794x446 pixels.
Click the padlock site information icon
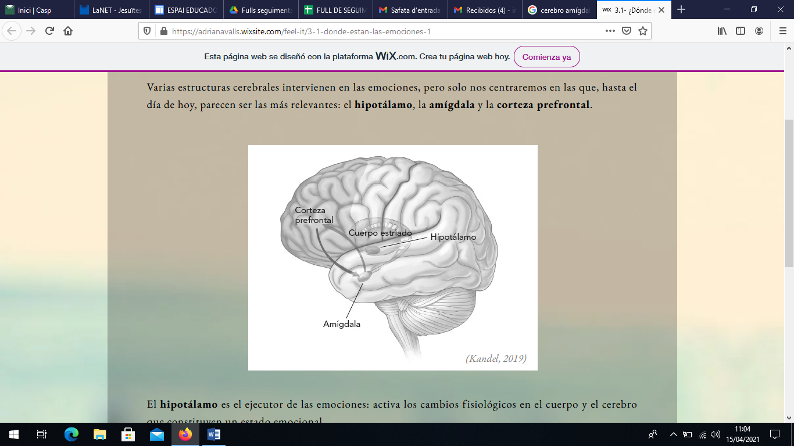tap(163, 31)
